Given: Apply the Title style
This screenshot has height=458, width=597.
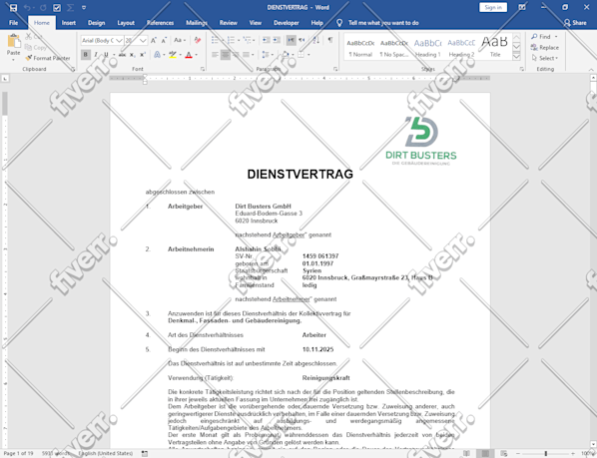Looking at the screenshot, I should [495, 47].
